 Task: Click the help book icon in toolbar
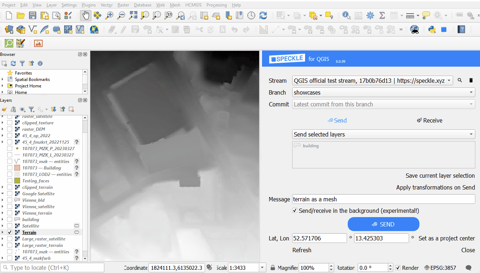click(x=461, y=29)
